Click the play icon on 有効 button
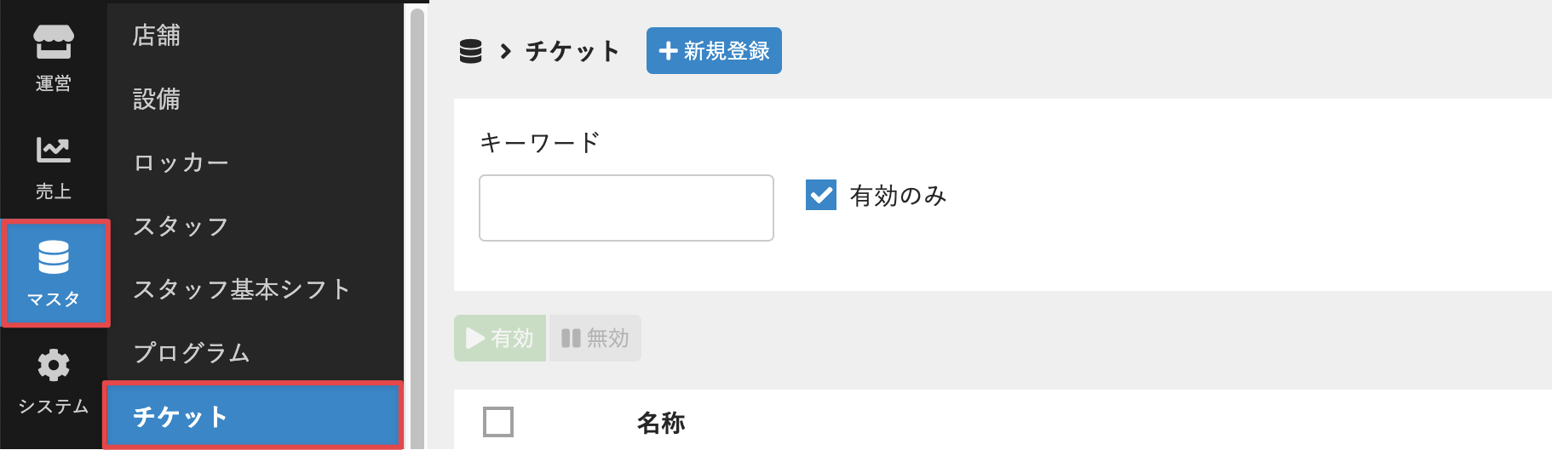 [475, 339]
